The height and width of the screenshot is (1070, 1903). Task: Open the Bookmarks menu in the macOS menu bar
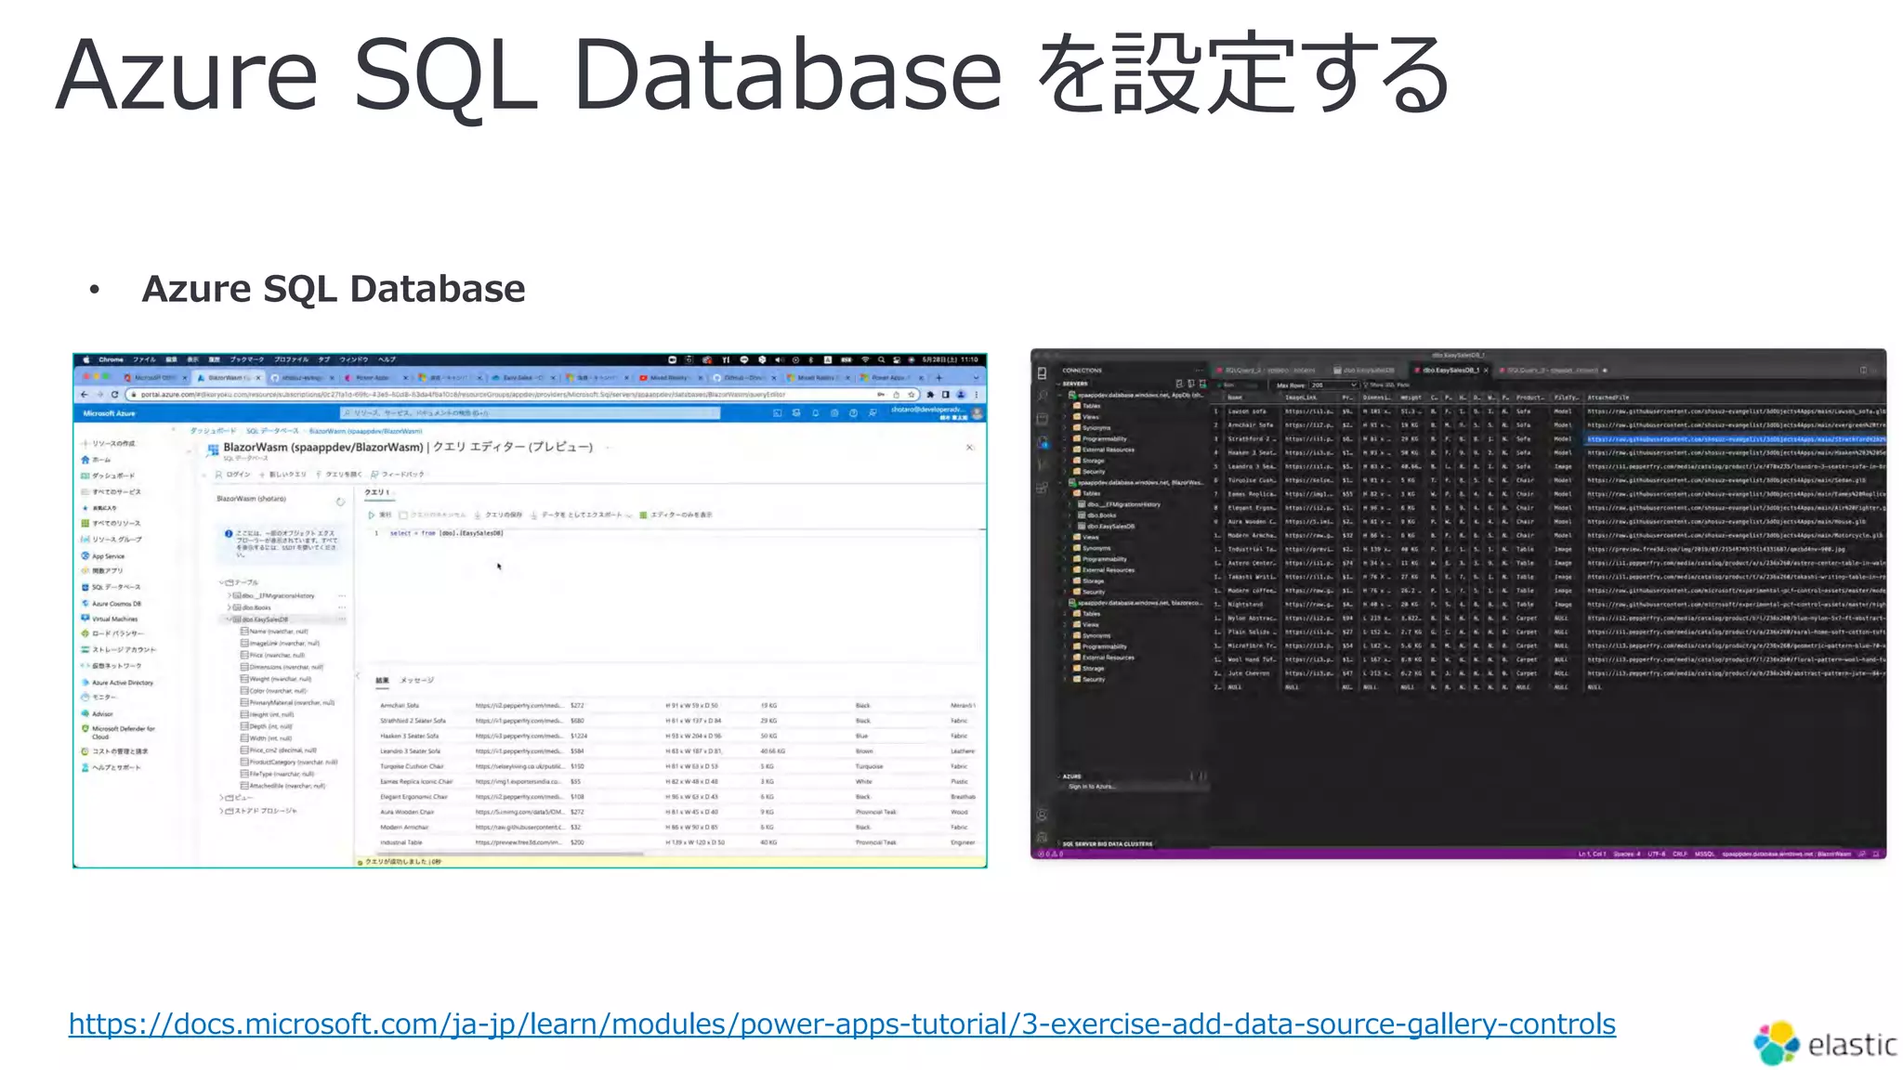247,359
